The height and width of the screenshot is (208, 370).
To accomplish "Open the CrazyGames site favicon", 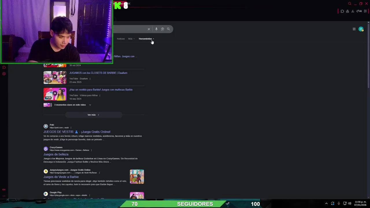I will pos(46,149).
